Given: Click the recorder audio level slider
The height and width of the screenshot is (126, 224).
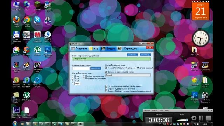Looking at the screenshot, I should point(182,120).
